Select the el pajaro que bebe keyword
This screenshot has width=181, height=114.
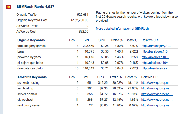tap(30, 63)
